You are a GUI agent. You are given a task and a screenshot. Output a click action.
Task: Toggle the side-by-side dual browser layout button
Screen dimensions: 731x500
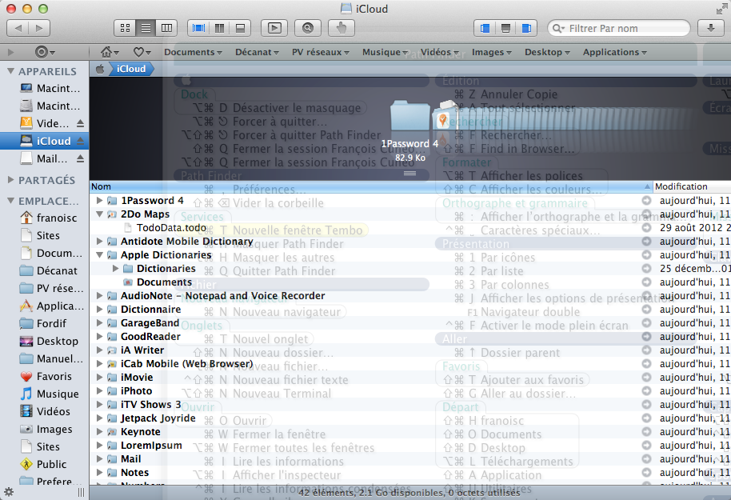pyautogui.click(x=220, y=29)
